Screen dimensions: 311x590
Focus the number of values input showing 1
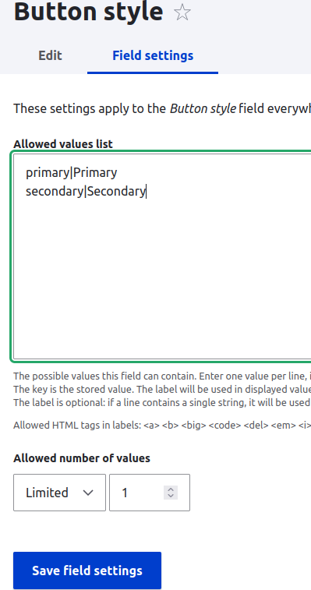[x=150, y=493]
